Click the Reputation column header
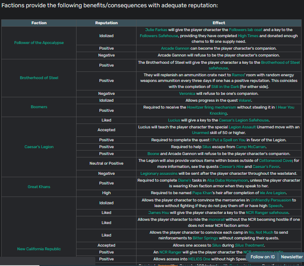 point(106,23)
